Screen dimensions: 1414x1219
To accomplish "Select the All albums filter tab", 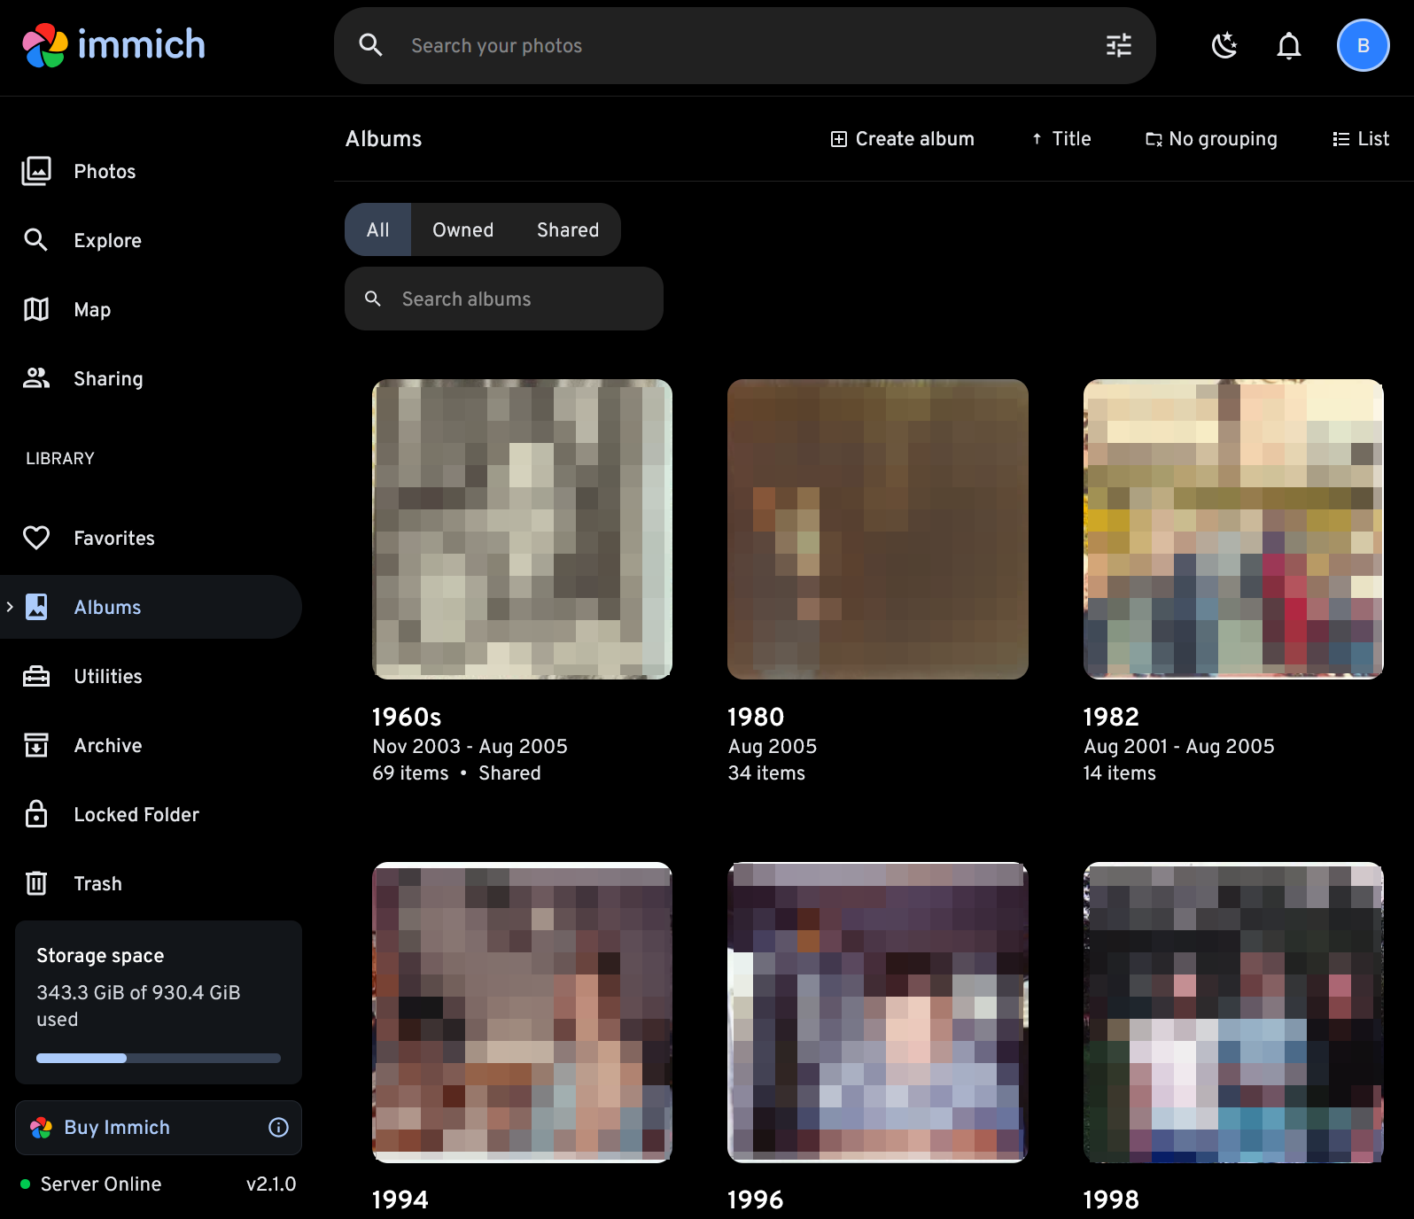I will click(377, 229).
